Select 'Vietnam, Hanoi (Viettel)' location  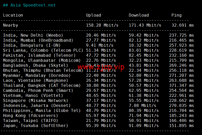pyautogui.click(x=33, y=95)
